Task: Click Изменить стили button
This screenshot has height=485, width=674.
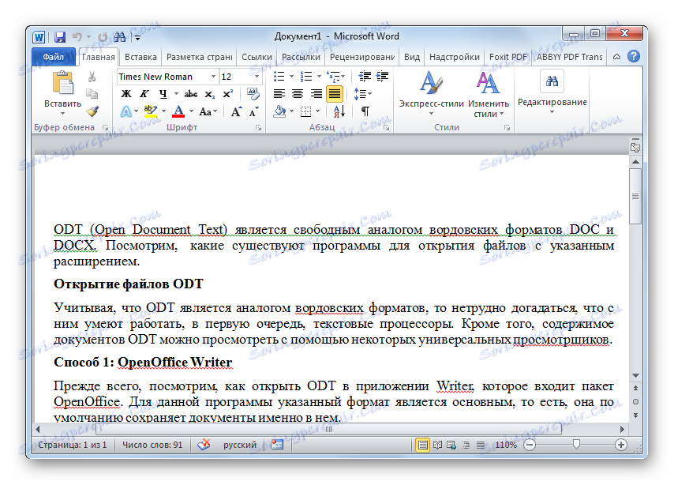Action: (x=489, y=94)
